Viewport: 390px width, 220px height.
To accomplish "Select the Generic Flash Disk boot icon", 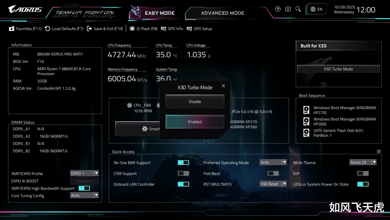I will [306, 133].
